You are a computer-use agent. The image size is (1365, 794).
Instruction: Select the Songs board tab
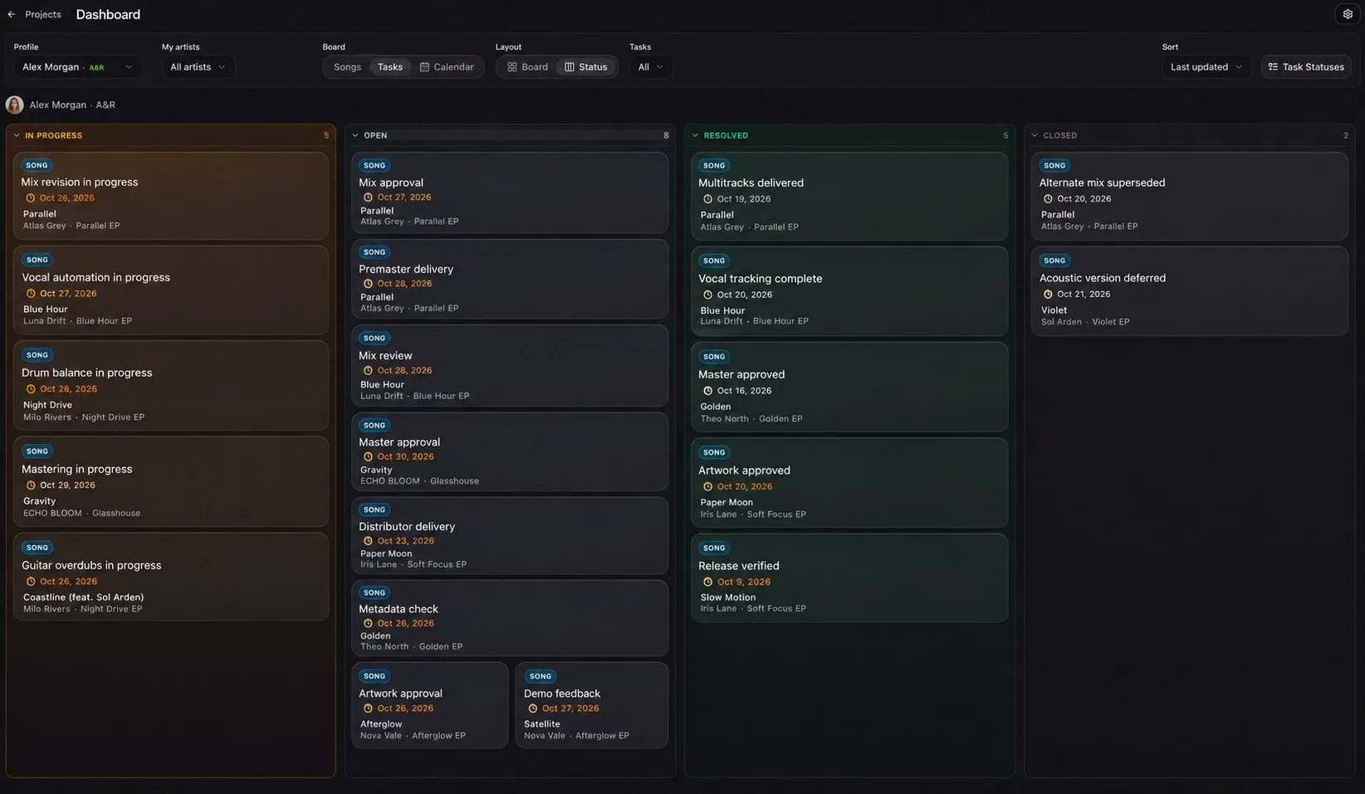tap(347, 67)
